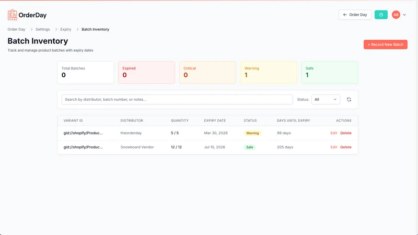This screenshot has height=235, width=418.
Task: Click the teal help icon button
Action: point(381,15)
